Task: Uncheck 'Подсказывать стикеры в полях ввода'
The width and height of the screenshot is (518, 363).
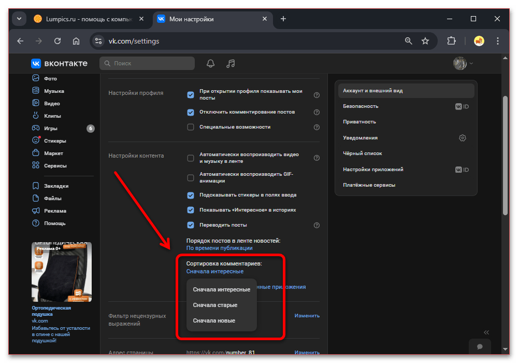Action: click(191, 196)
